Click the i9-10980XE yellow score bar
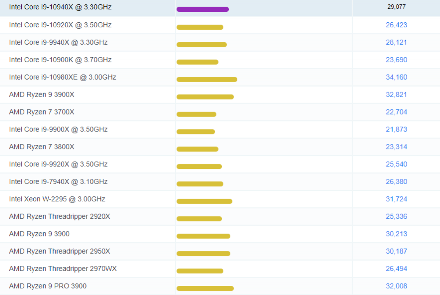Viewport: 440px width, 295px height. pyautogui.click(x=207, y=79)
